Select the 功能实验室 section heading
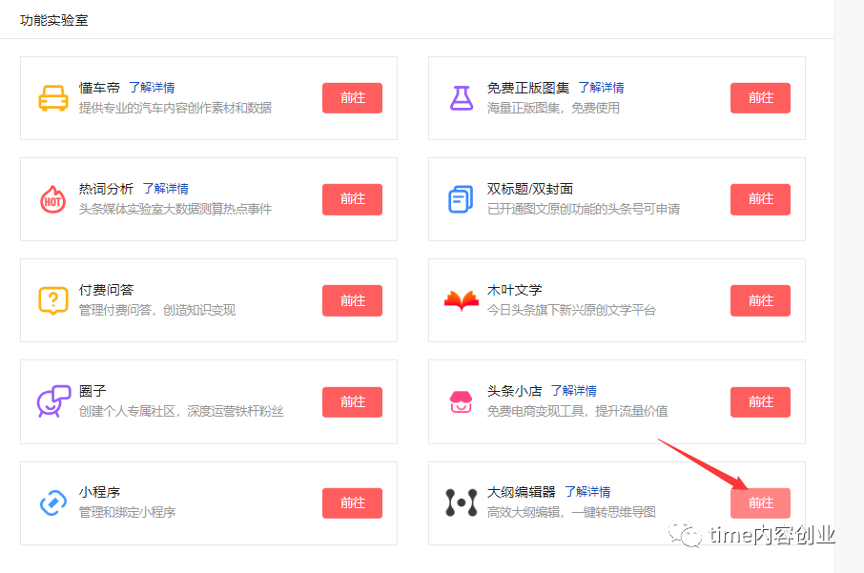The image size is (864, 573). [x=54, y=19]
